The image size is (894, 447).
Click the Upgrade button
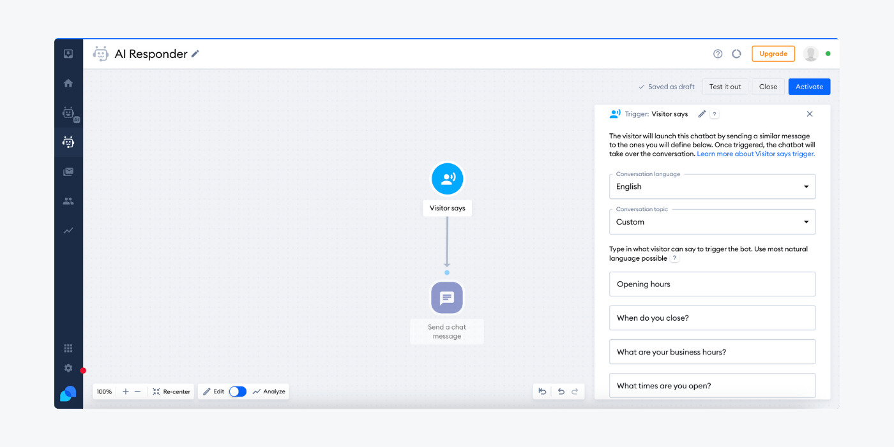[773, 54]
